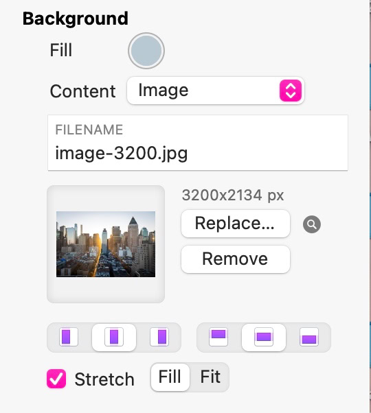Click the pink dropdown arrows
This screenshot has width=371, height=413.
[x=291, y=91]
